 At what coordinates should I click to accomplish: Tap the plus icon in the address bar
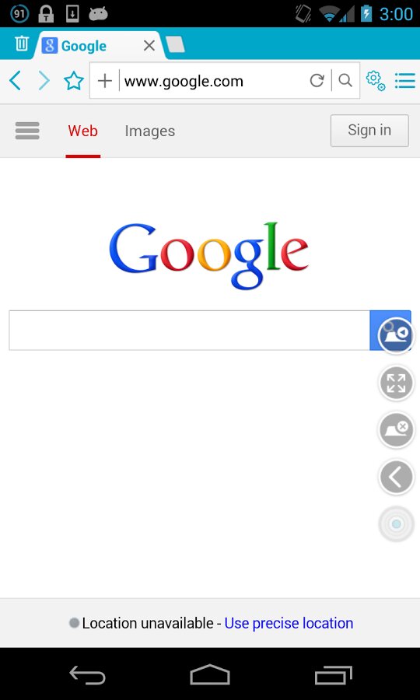pos(105,81)
